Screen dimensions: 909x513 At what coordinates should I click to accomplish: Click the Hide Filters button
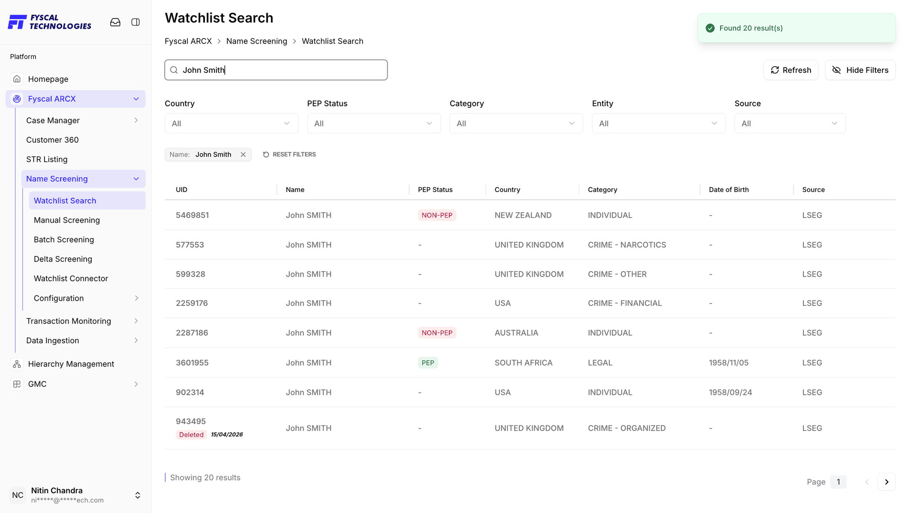(860, 70)
